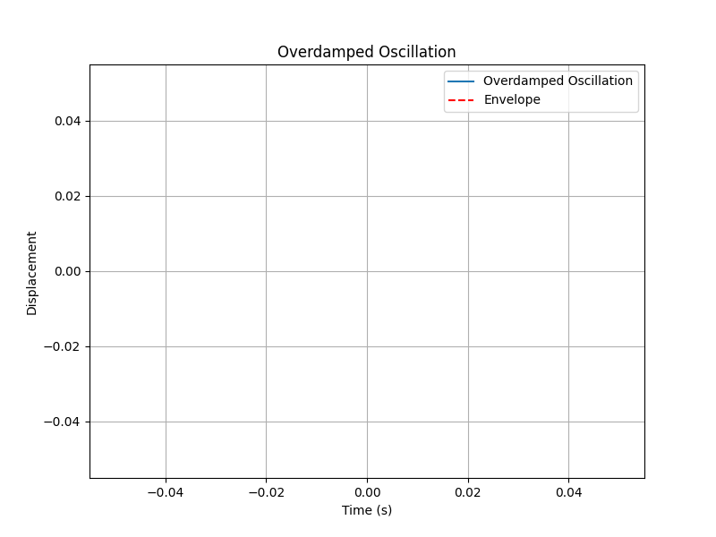The width and height of the screenshot is (716, 537).
Task: Click the x-axis tick label 0.02
Action: 467,491
